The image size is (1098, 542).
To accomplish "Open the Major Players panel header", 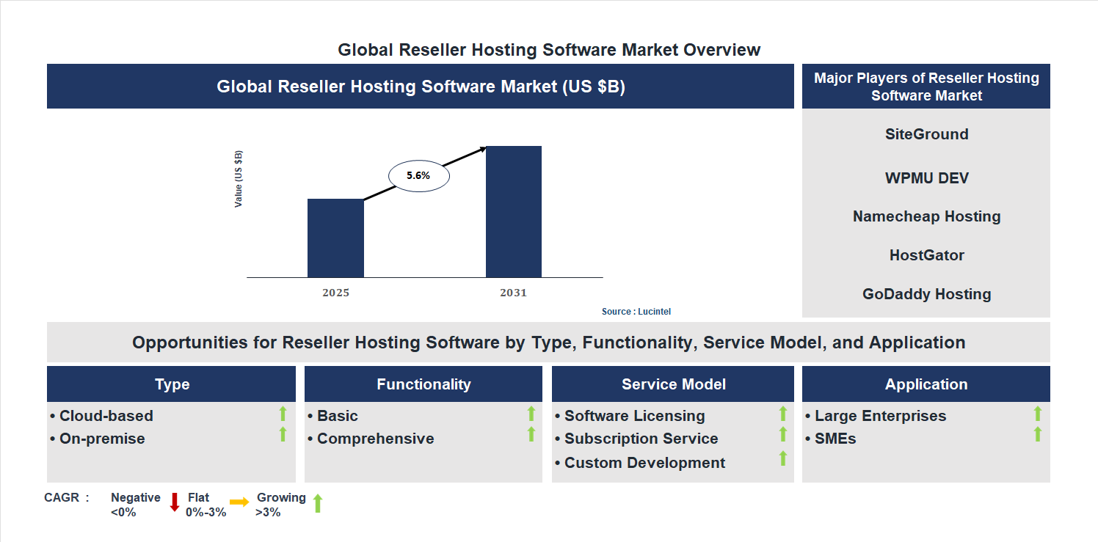I will 926,86.
